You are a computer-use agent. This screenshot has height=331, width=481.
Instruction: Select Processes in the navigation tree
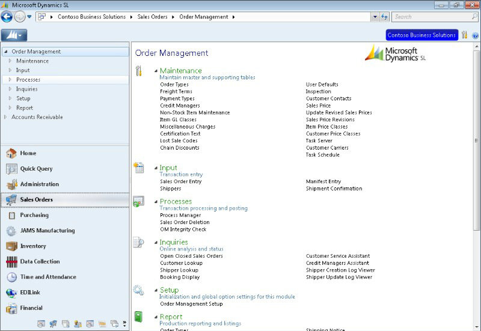(28, 80)
